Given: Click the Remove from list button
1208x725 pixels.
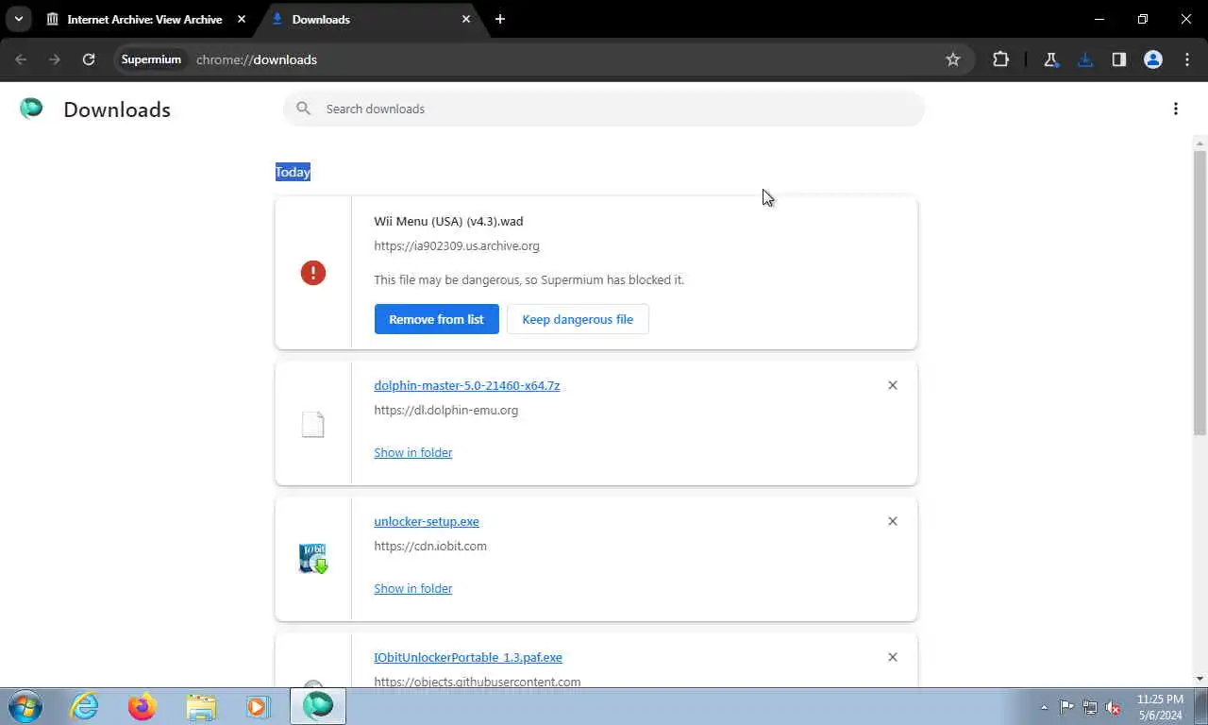Looking at the screenshot, I should (x=436, y=319).
